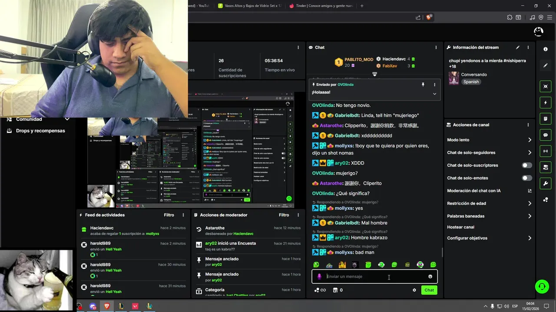Click Moderación del chat con IA external link icon

click(x=530, y=191)
